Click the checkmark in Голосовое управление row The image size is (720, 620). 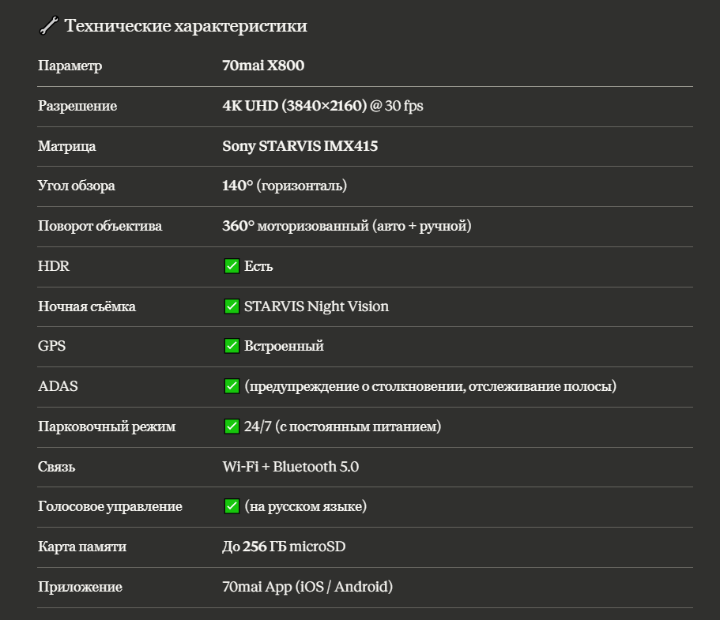pos(232,506)
